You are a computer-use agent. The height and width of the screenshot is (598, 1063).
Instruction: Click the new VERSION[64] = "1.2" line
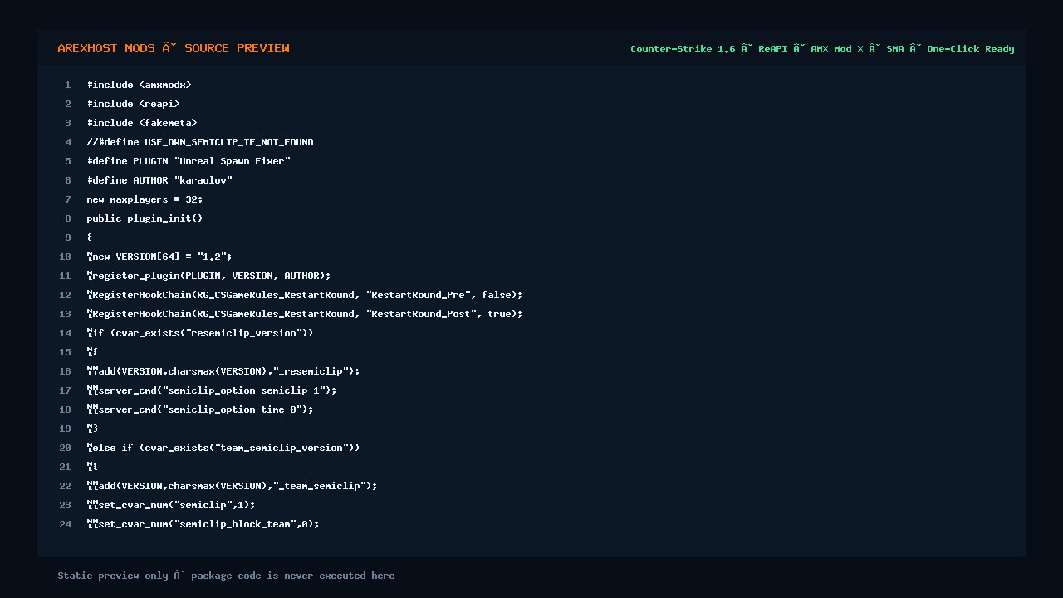[159, 257]
